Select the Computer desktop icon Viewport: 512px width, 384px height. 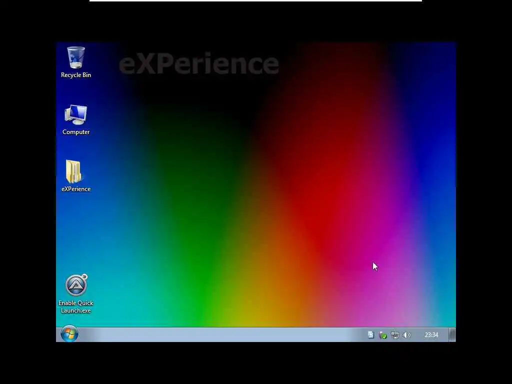pos(76,119)
